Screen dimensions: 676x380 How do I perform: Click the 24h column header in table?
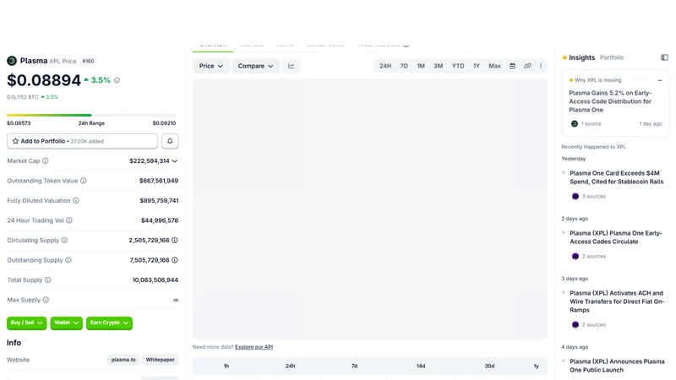(290, 366)
